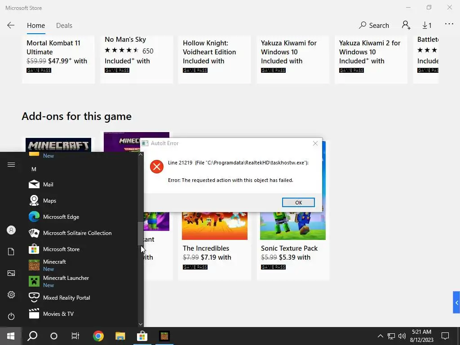
Task: Open Hollow Knight: Voidheart Edition card
Action: [214, 60]
